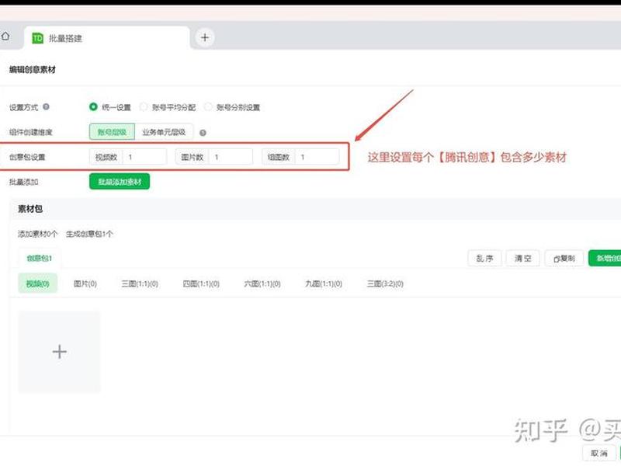Click the 视频数 input field

145,157
